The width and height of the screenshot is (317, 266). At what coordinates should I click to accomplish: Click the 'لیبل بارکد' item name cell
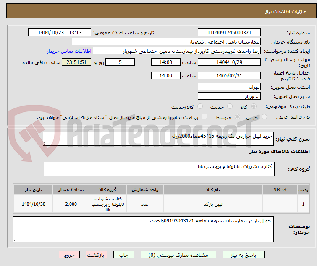click(x=213, y=204)
